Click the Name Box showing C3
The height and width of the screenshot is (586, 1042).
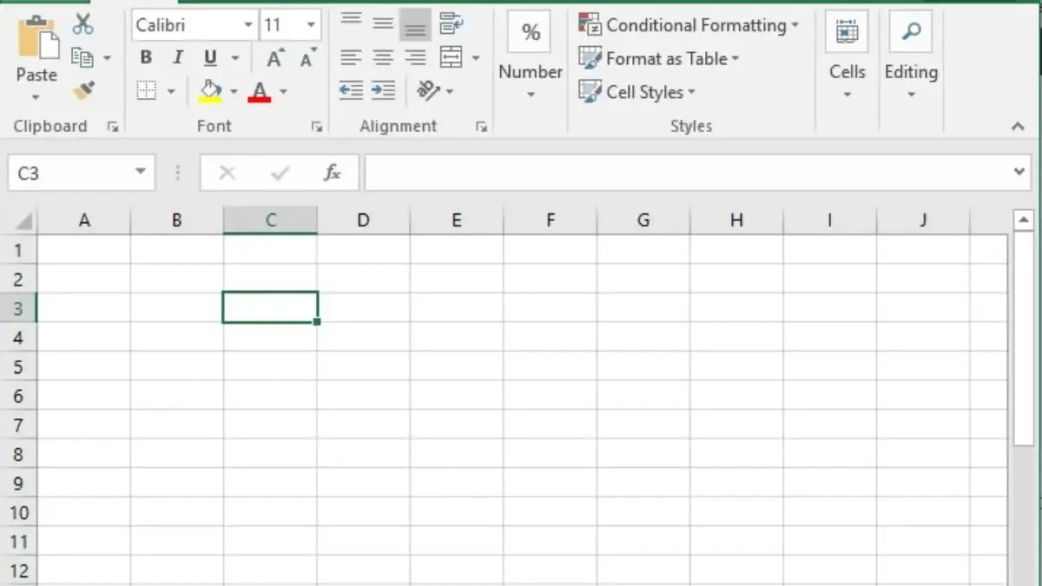[69, 173]
